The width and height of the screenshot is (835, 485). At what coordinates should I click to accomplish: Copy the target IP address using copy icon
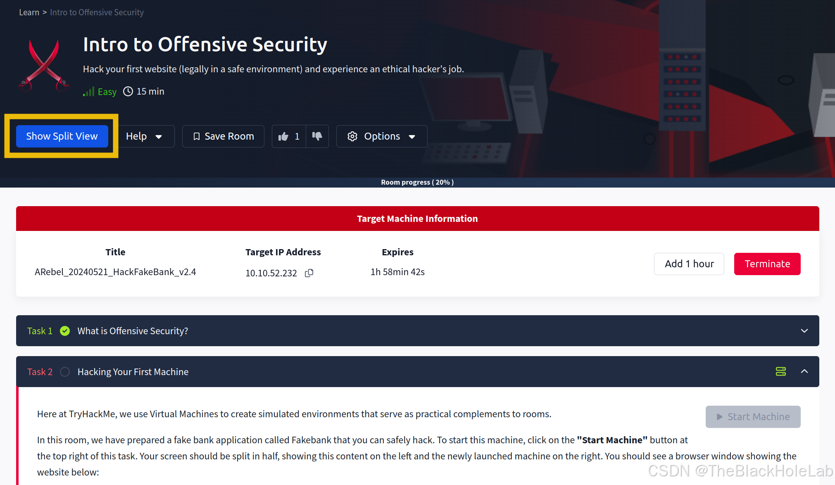309,273
